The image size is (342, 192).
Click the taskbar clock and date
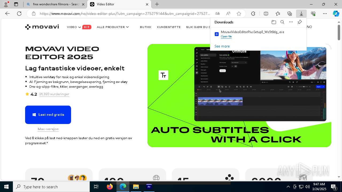(x=319, y=187)
